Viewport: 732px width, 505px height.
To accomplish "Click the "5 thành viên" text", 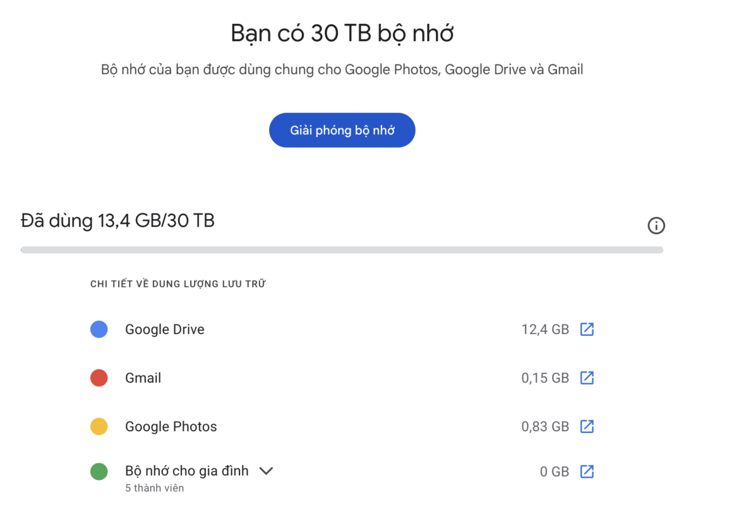I will [155, 488].
